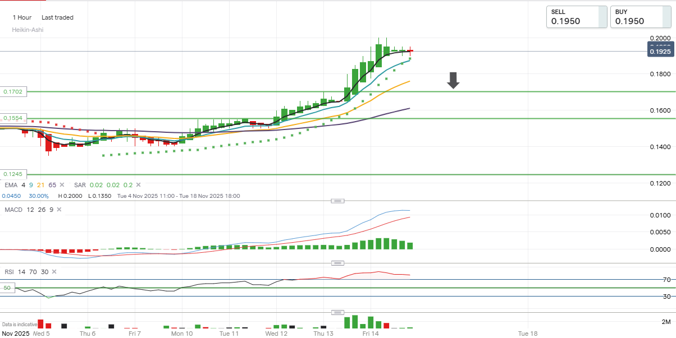676x338 pixels.
Task: Select the 0.1702 horizontal line label
Action: click(14, 91)
